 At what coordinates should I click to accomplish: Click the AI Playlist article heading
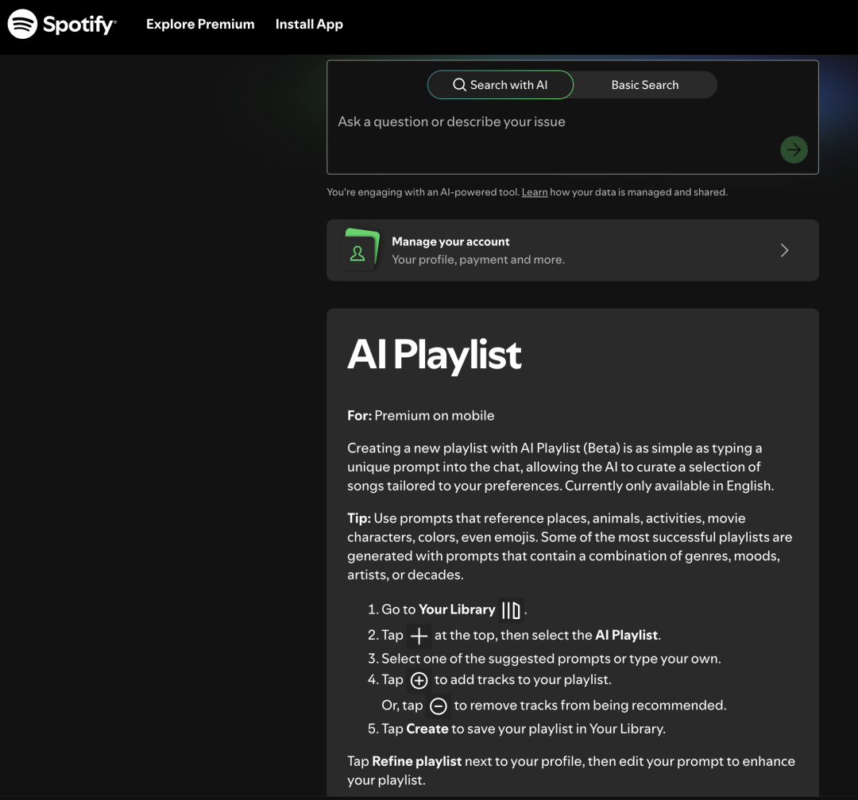[435, 355]
